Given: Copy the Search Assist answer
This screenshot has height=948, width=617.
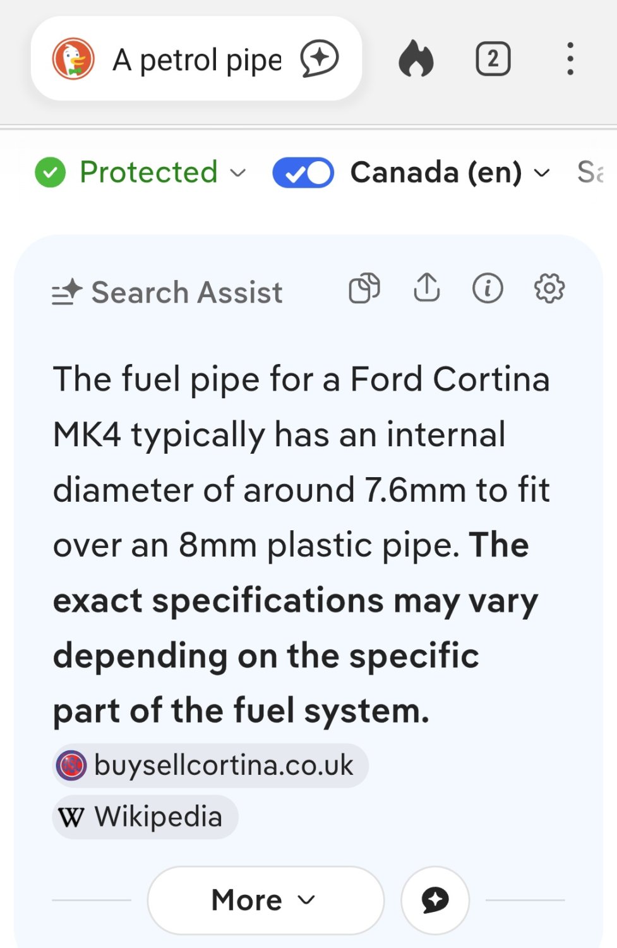Looking at the screenshot, I should coord(365,289).
